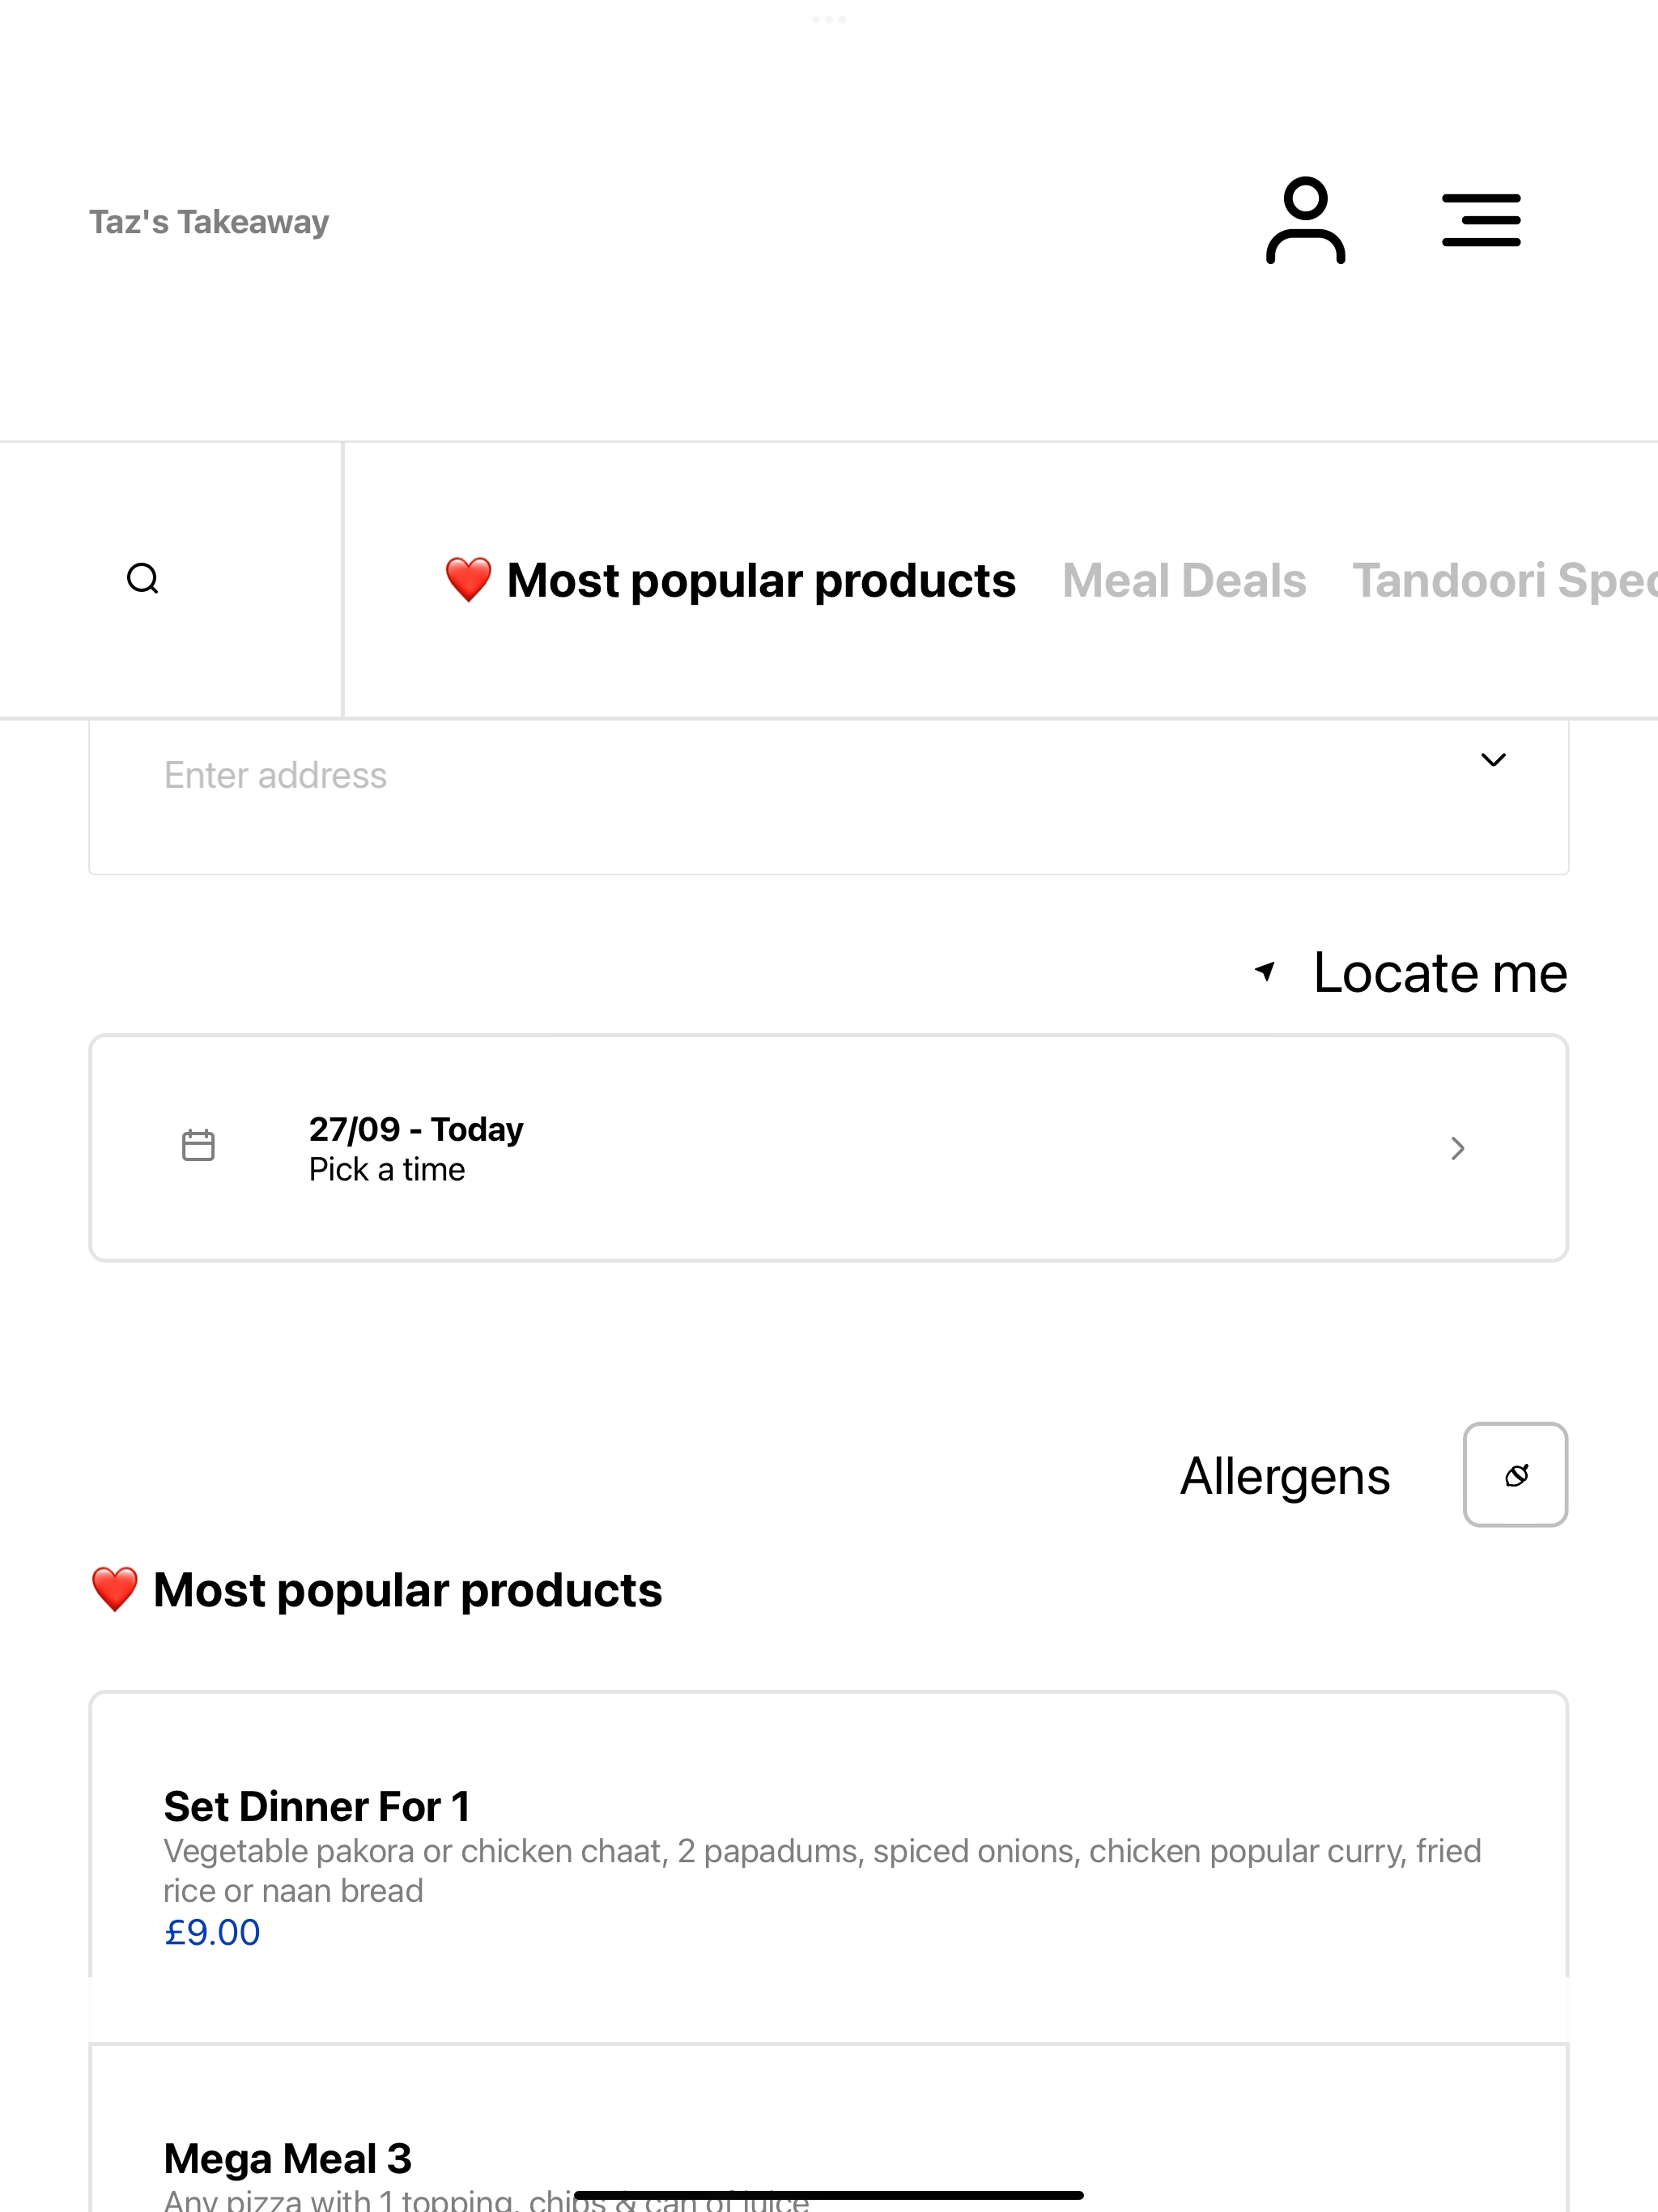The width and height of the screenshot is (1658, 2212).
Task: Click the calendar icon beside 27/09
Action: coord(198,1145)
